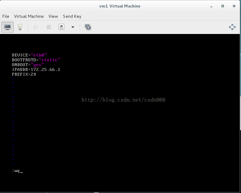The image size is (241, 193).
Task: Click the Shut Down power button
Action: tap(61, 27)
